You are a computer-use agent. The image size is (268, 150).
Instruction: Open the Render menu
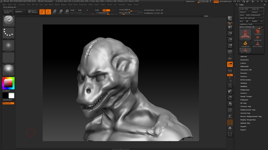coord(91,5)
